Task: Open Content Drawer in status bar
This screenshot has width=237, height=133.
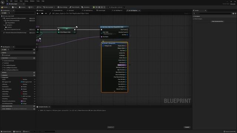Action: (6, 132)
